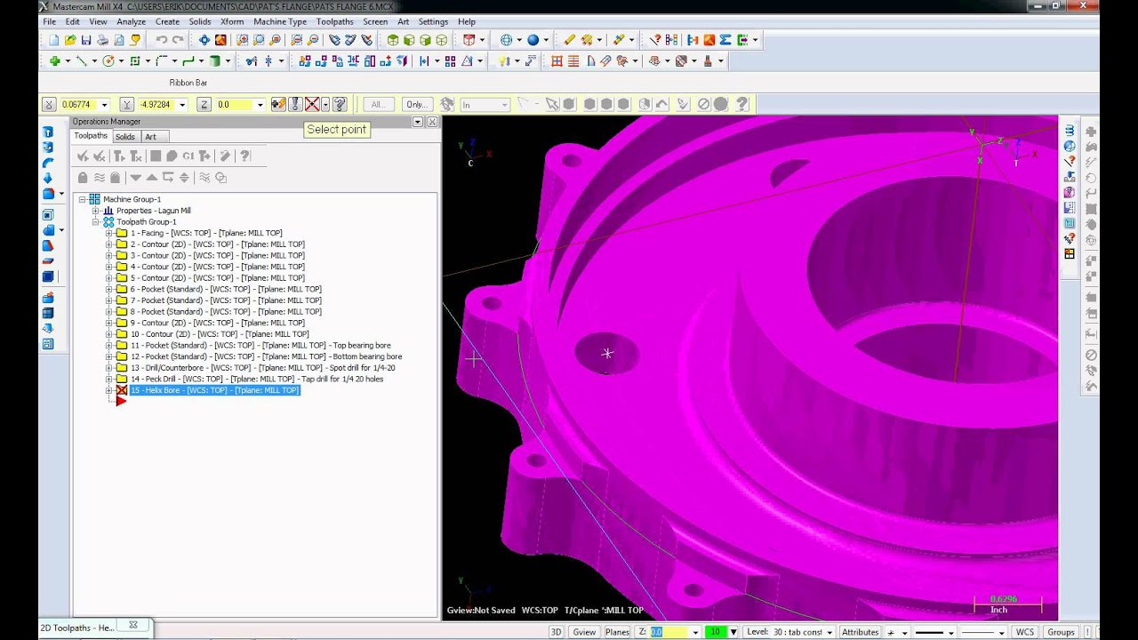1138x640 pixels.
Task: Click the Attributes button
Action: [860, 632]
